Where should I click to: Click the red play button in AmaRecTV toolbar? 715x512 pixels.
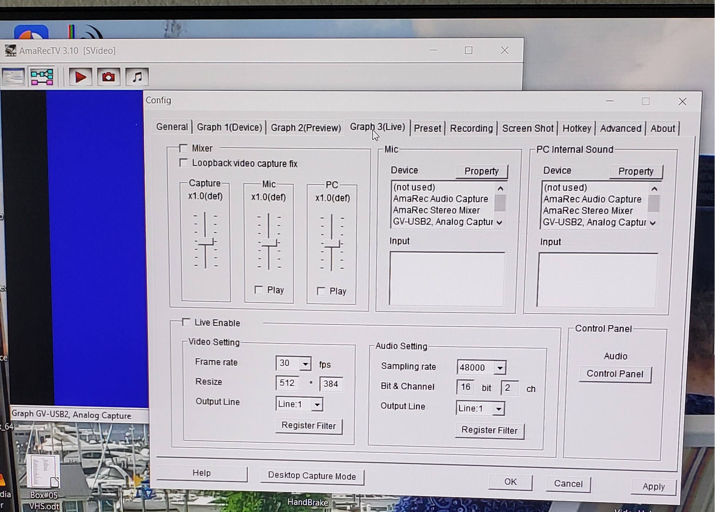[80, 77]
